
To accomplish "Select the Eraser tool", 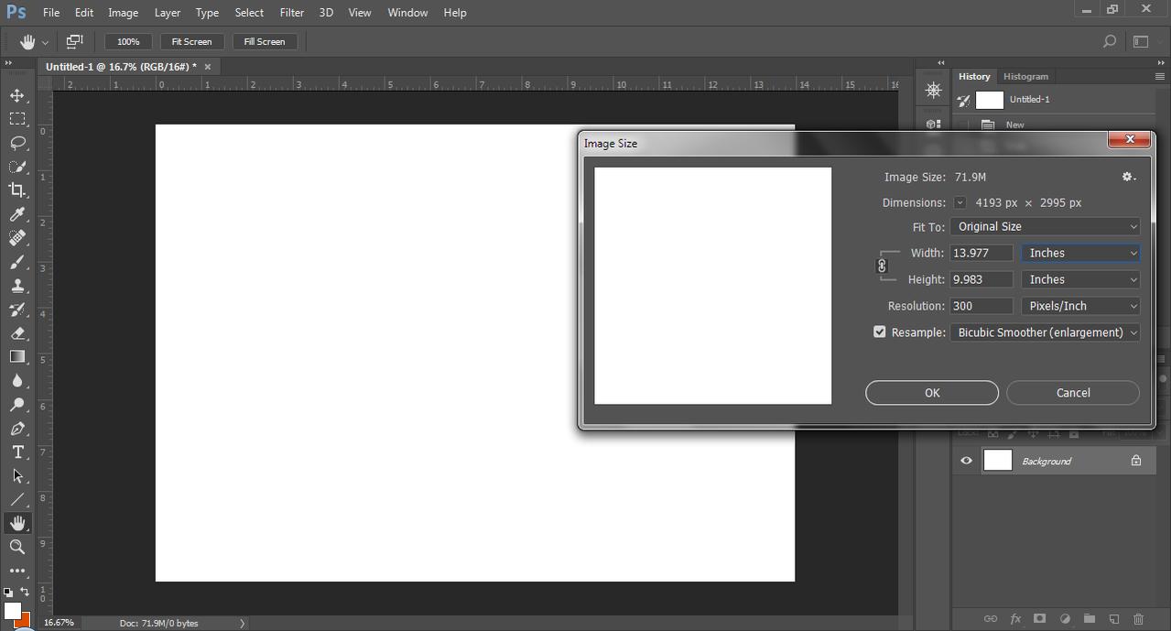I will pos(17,333).
